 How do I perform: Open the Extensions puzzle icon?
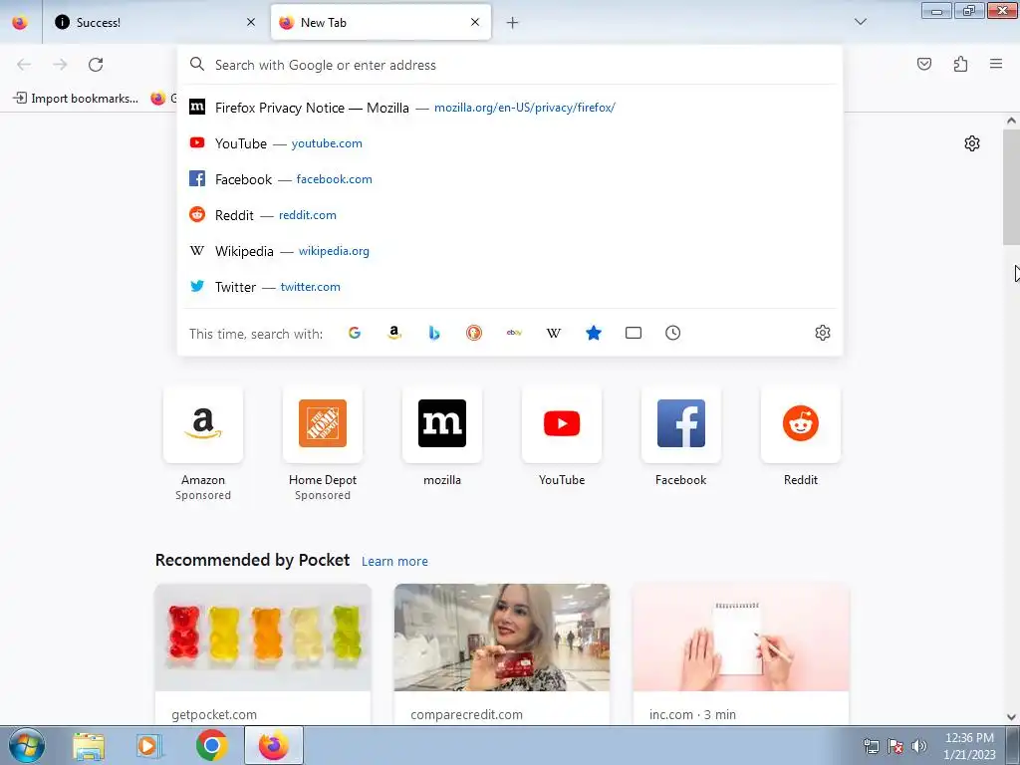tap(961, 64)
